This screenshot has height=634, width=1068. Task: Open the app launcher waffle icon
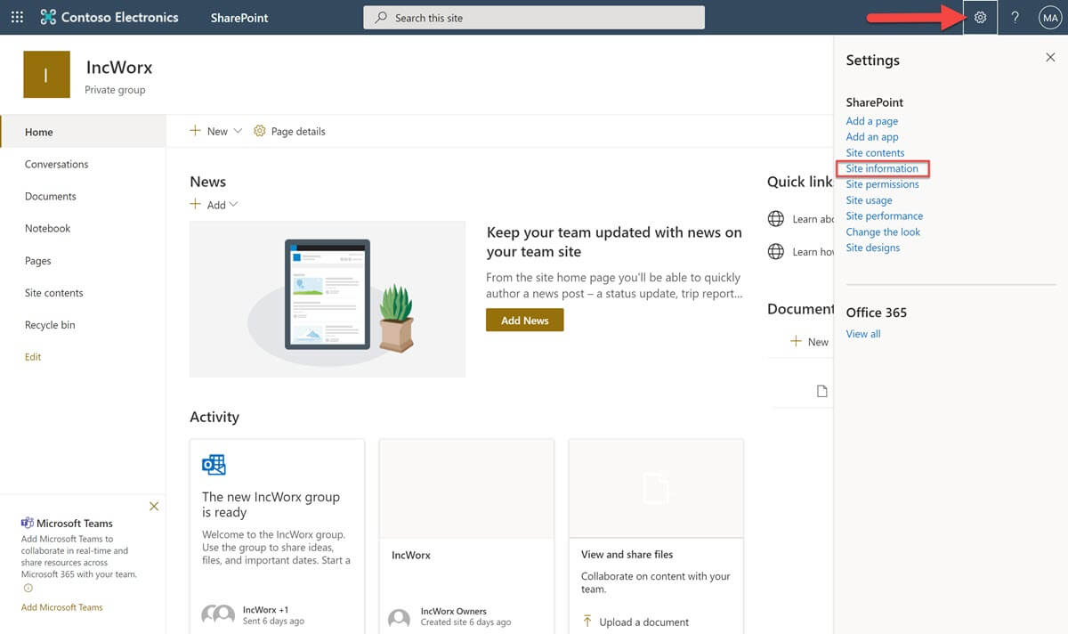17,17
